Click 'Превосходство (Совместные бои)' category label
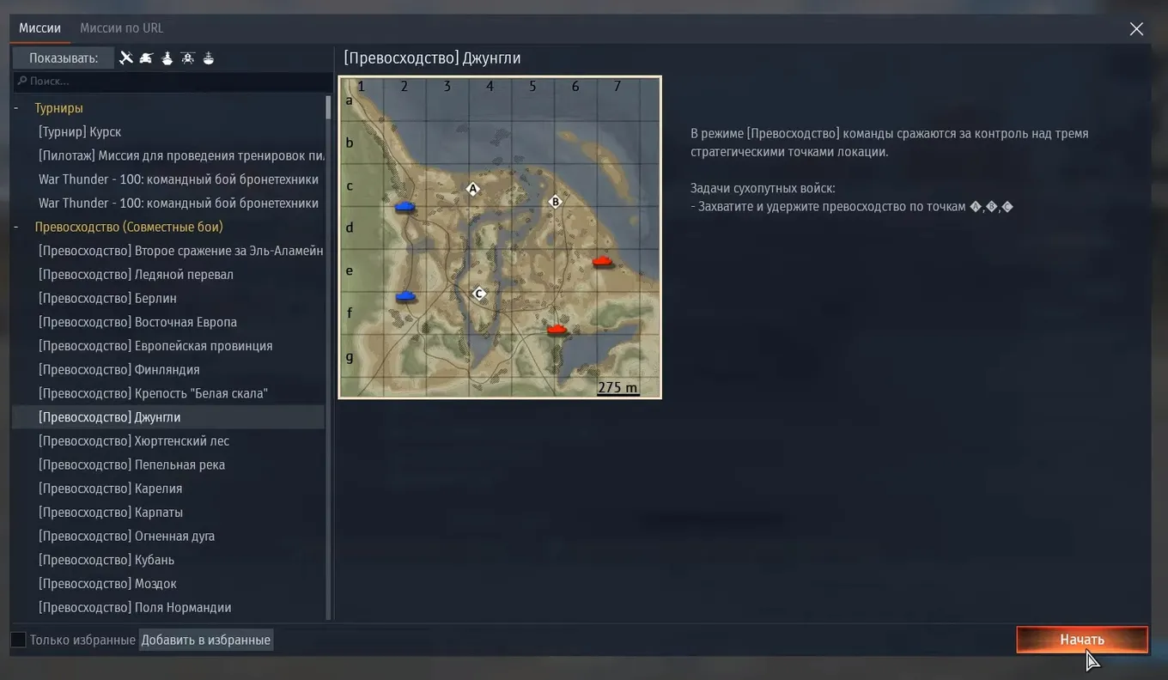This screenshot has height=680, width=1168. click(129, 227)
